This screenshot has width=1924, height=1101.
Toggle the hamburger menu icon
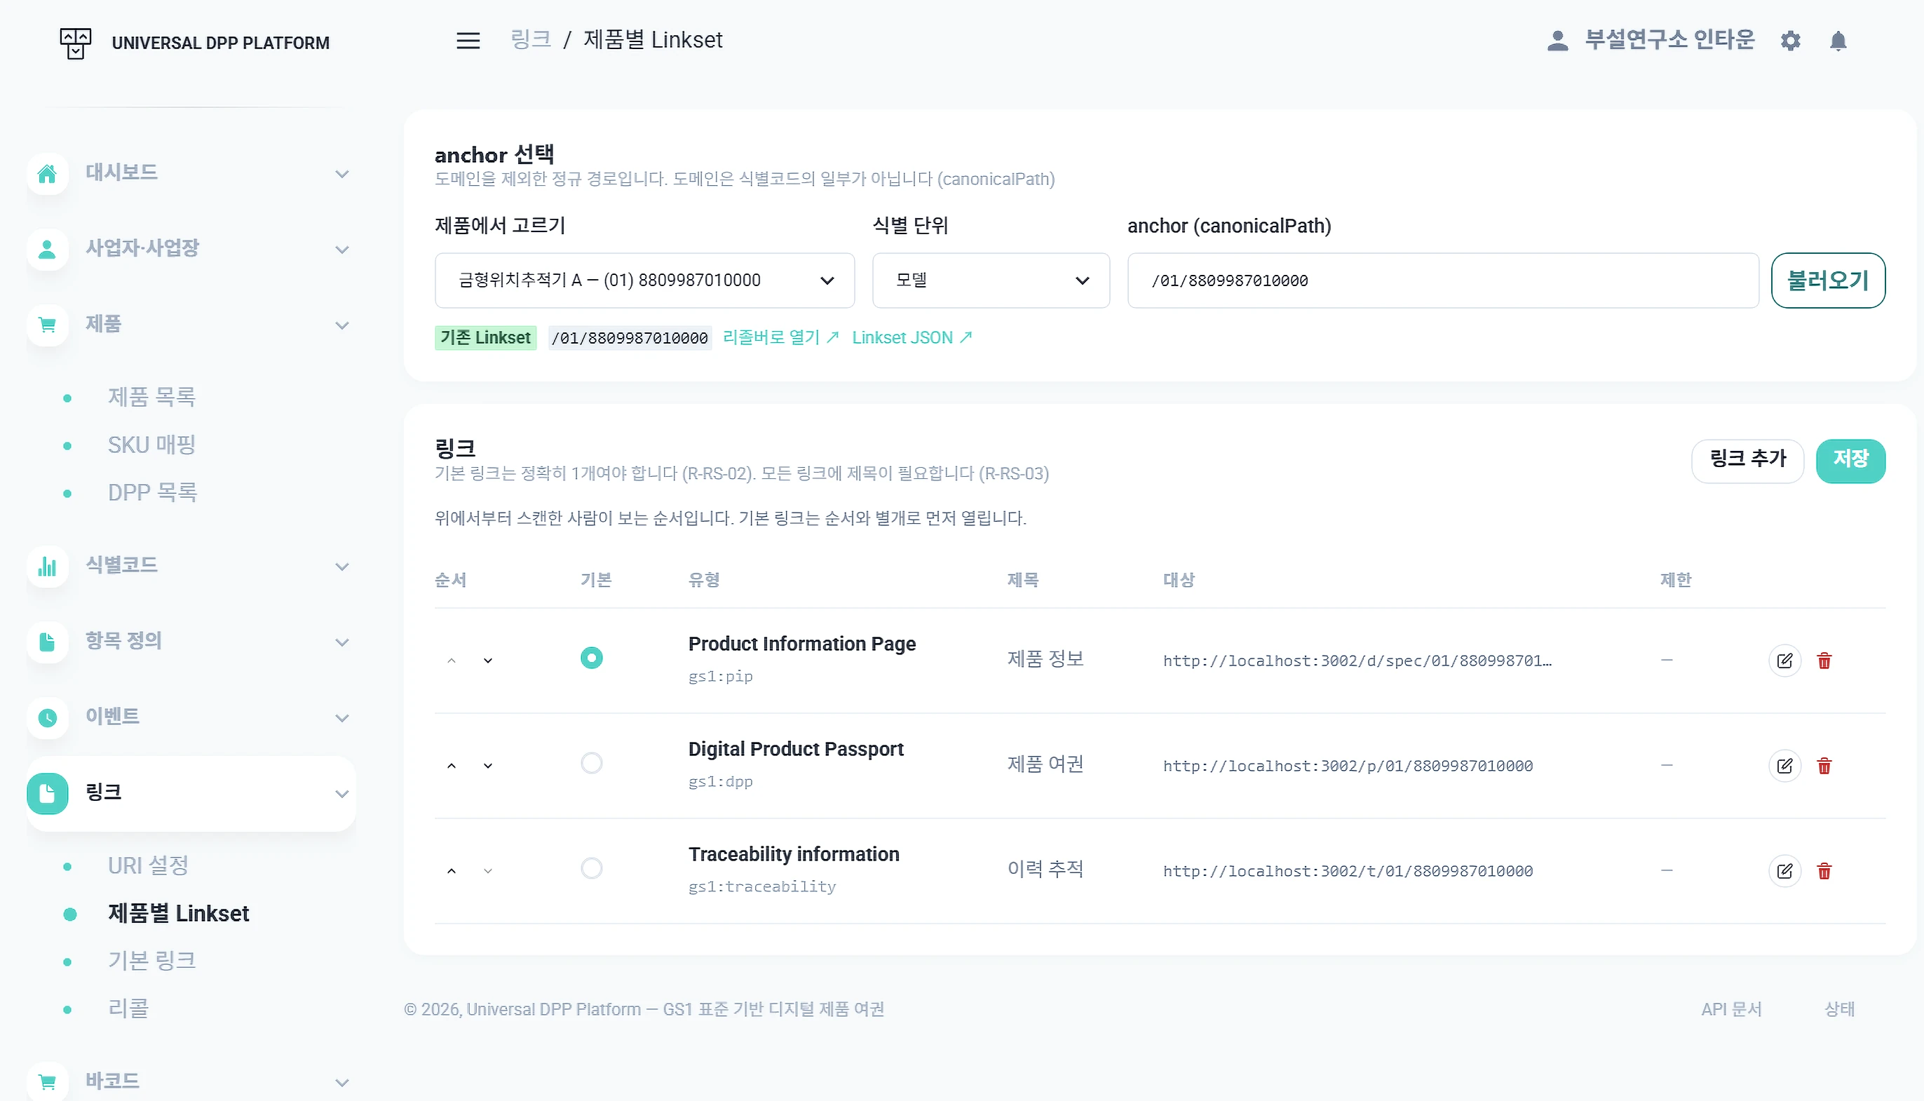468,40
